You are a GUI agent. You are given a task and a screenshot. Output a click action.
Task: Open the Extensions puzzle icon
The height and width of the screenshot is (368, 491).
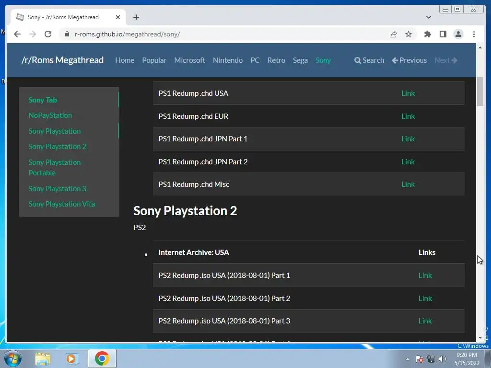(x=427, y=34)
